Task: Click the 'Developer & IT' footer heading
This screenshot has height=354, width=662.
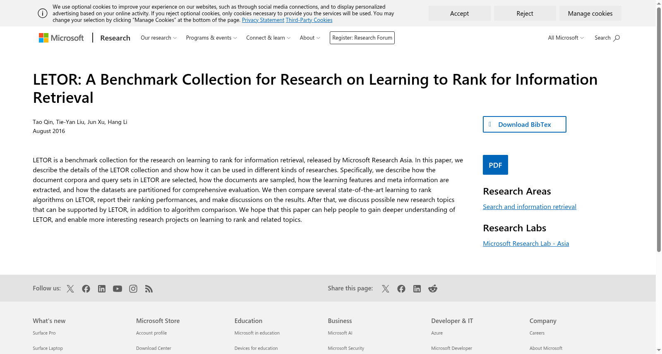Action: (452, 321)
